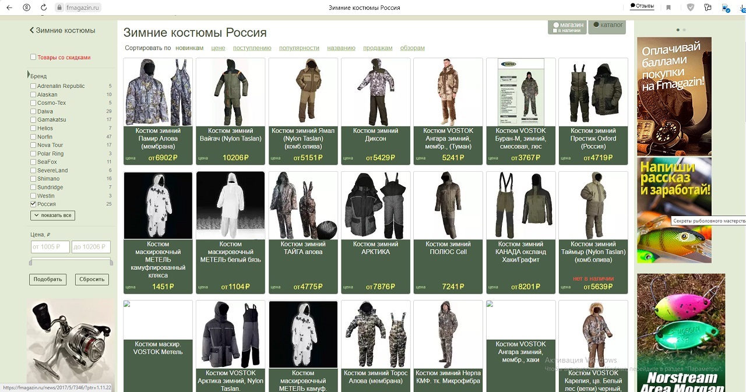Image resolution: width=746 pixels, height=392 pixels.
Task: Select the first banner carousel dot
Action: point(678,30)
